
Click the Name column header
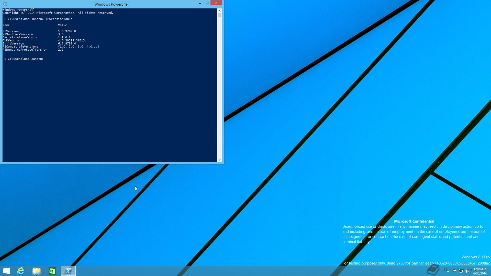point(6,25)
